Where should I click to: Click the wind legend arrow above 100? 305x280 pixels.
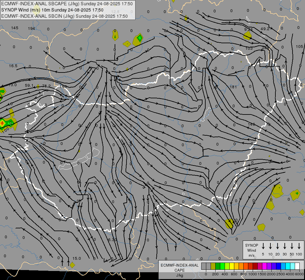coord(299,246)
